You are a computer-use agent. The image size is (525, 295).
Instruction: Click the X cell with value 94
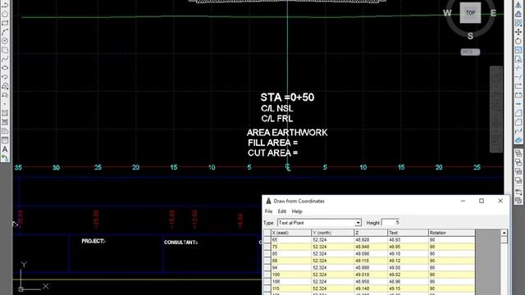(291, 268)
